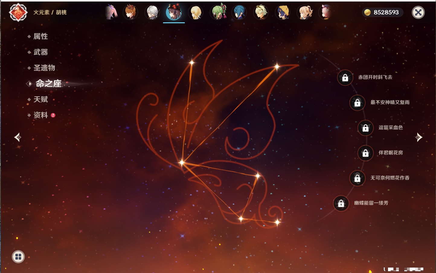Click the Mora balance 8528593
This screenshot has width=436, height=273.
386,12
